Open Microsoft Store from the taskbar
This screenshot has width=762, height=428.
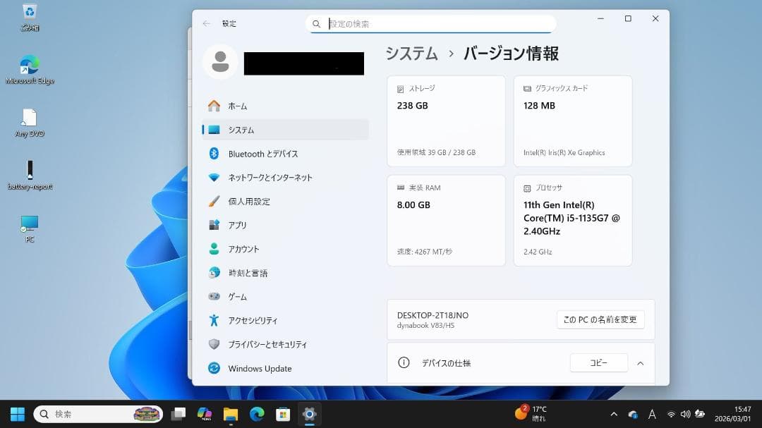pos(283,414)
